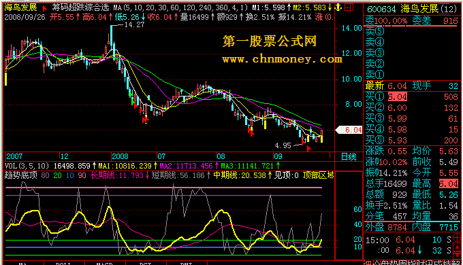This screenshot has height=265, width=463.
Task: Click stock code 600634 in quote panel
Action: (x=381, y=9)
